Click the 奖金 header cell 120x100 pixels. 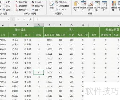[x=94, y=35]
